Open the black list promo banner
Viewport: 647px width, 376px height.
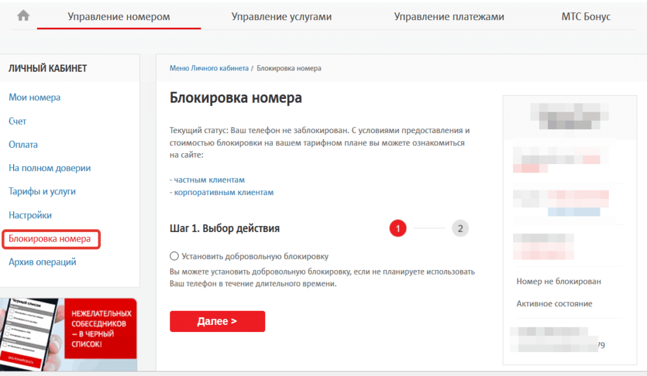tap(69, 335)
